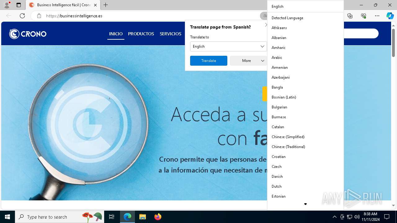Open the tab actions menu icon

pyautogui.click(x=19, y=5)
